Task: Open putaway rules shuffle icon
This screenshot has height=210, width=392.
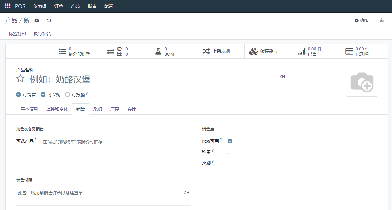Action: tap(206, 51)
